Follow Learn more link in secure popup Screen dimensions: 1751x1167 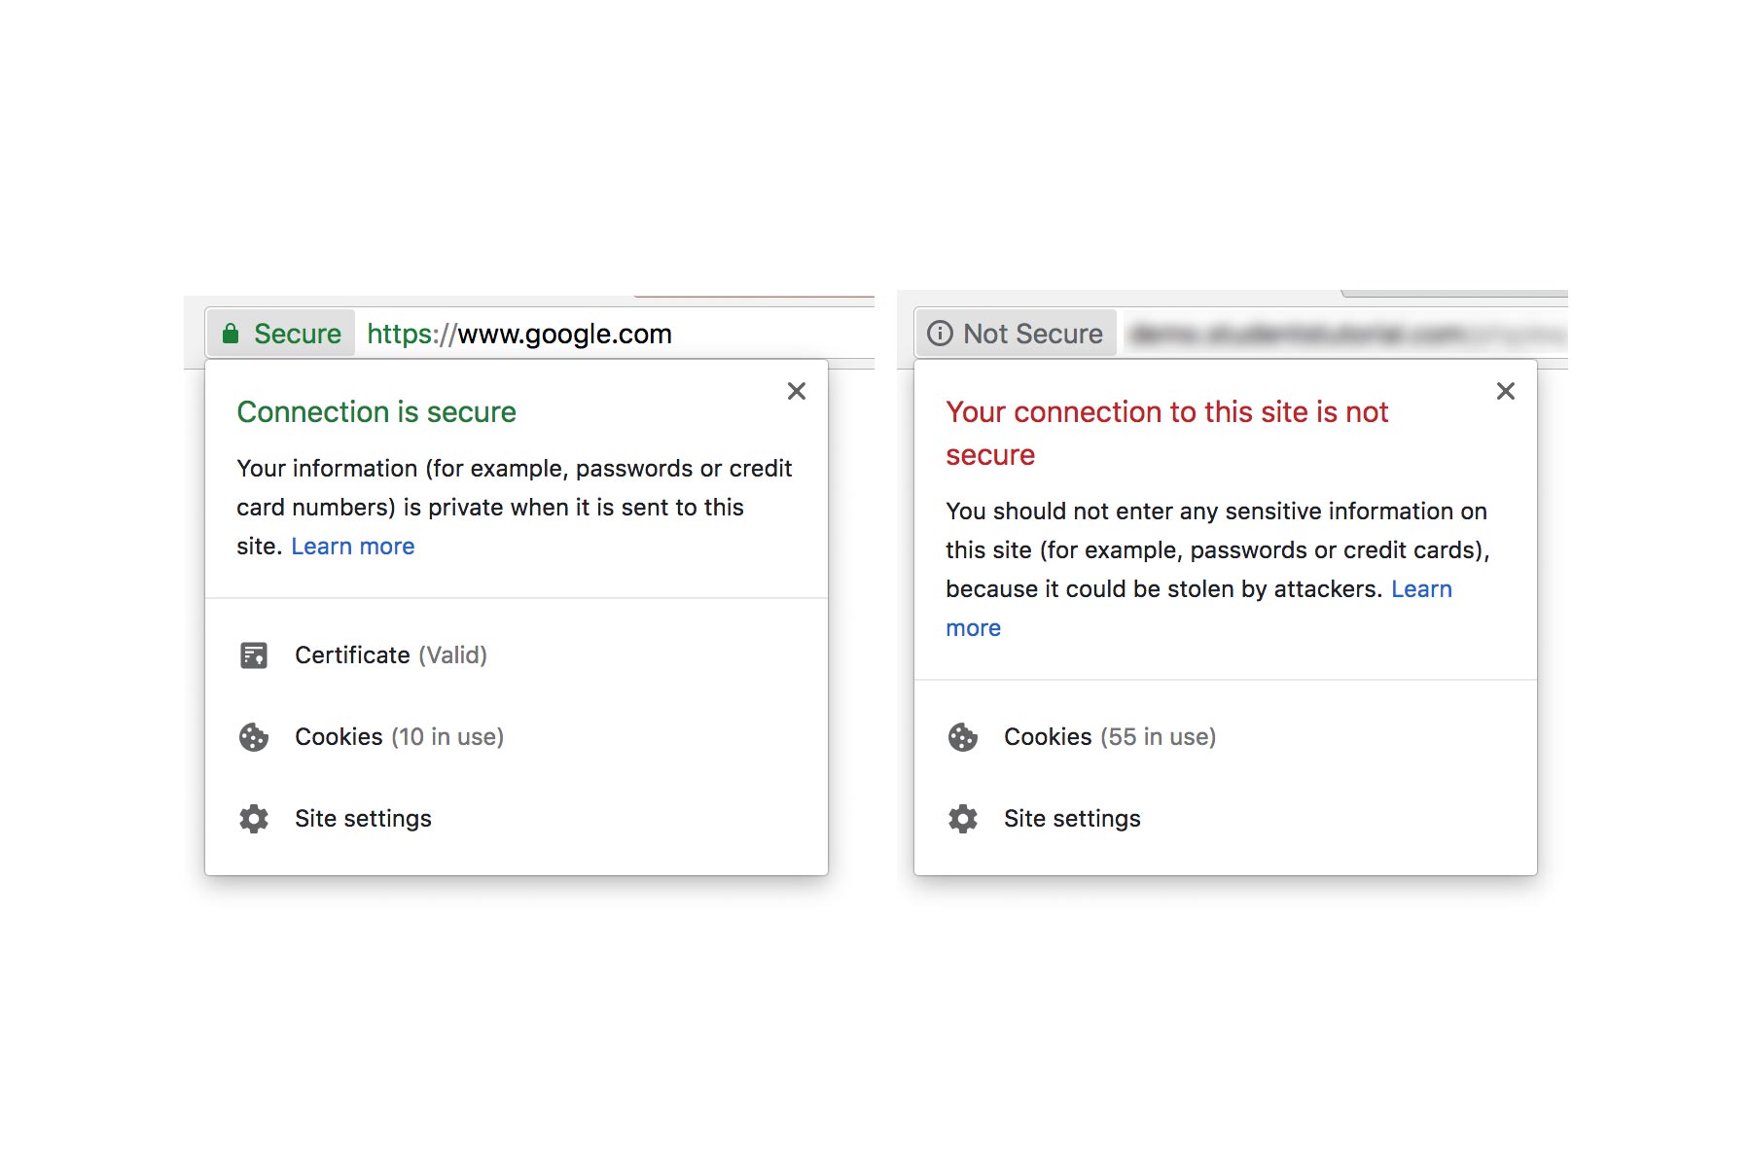tap(353, 547)
